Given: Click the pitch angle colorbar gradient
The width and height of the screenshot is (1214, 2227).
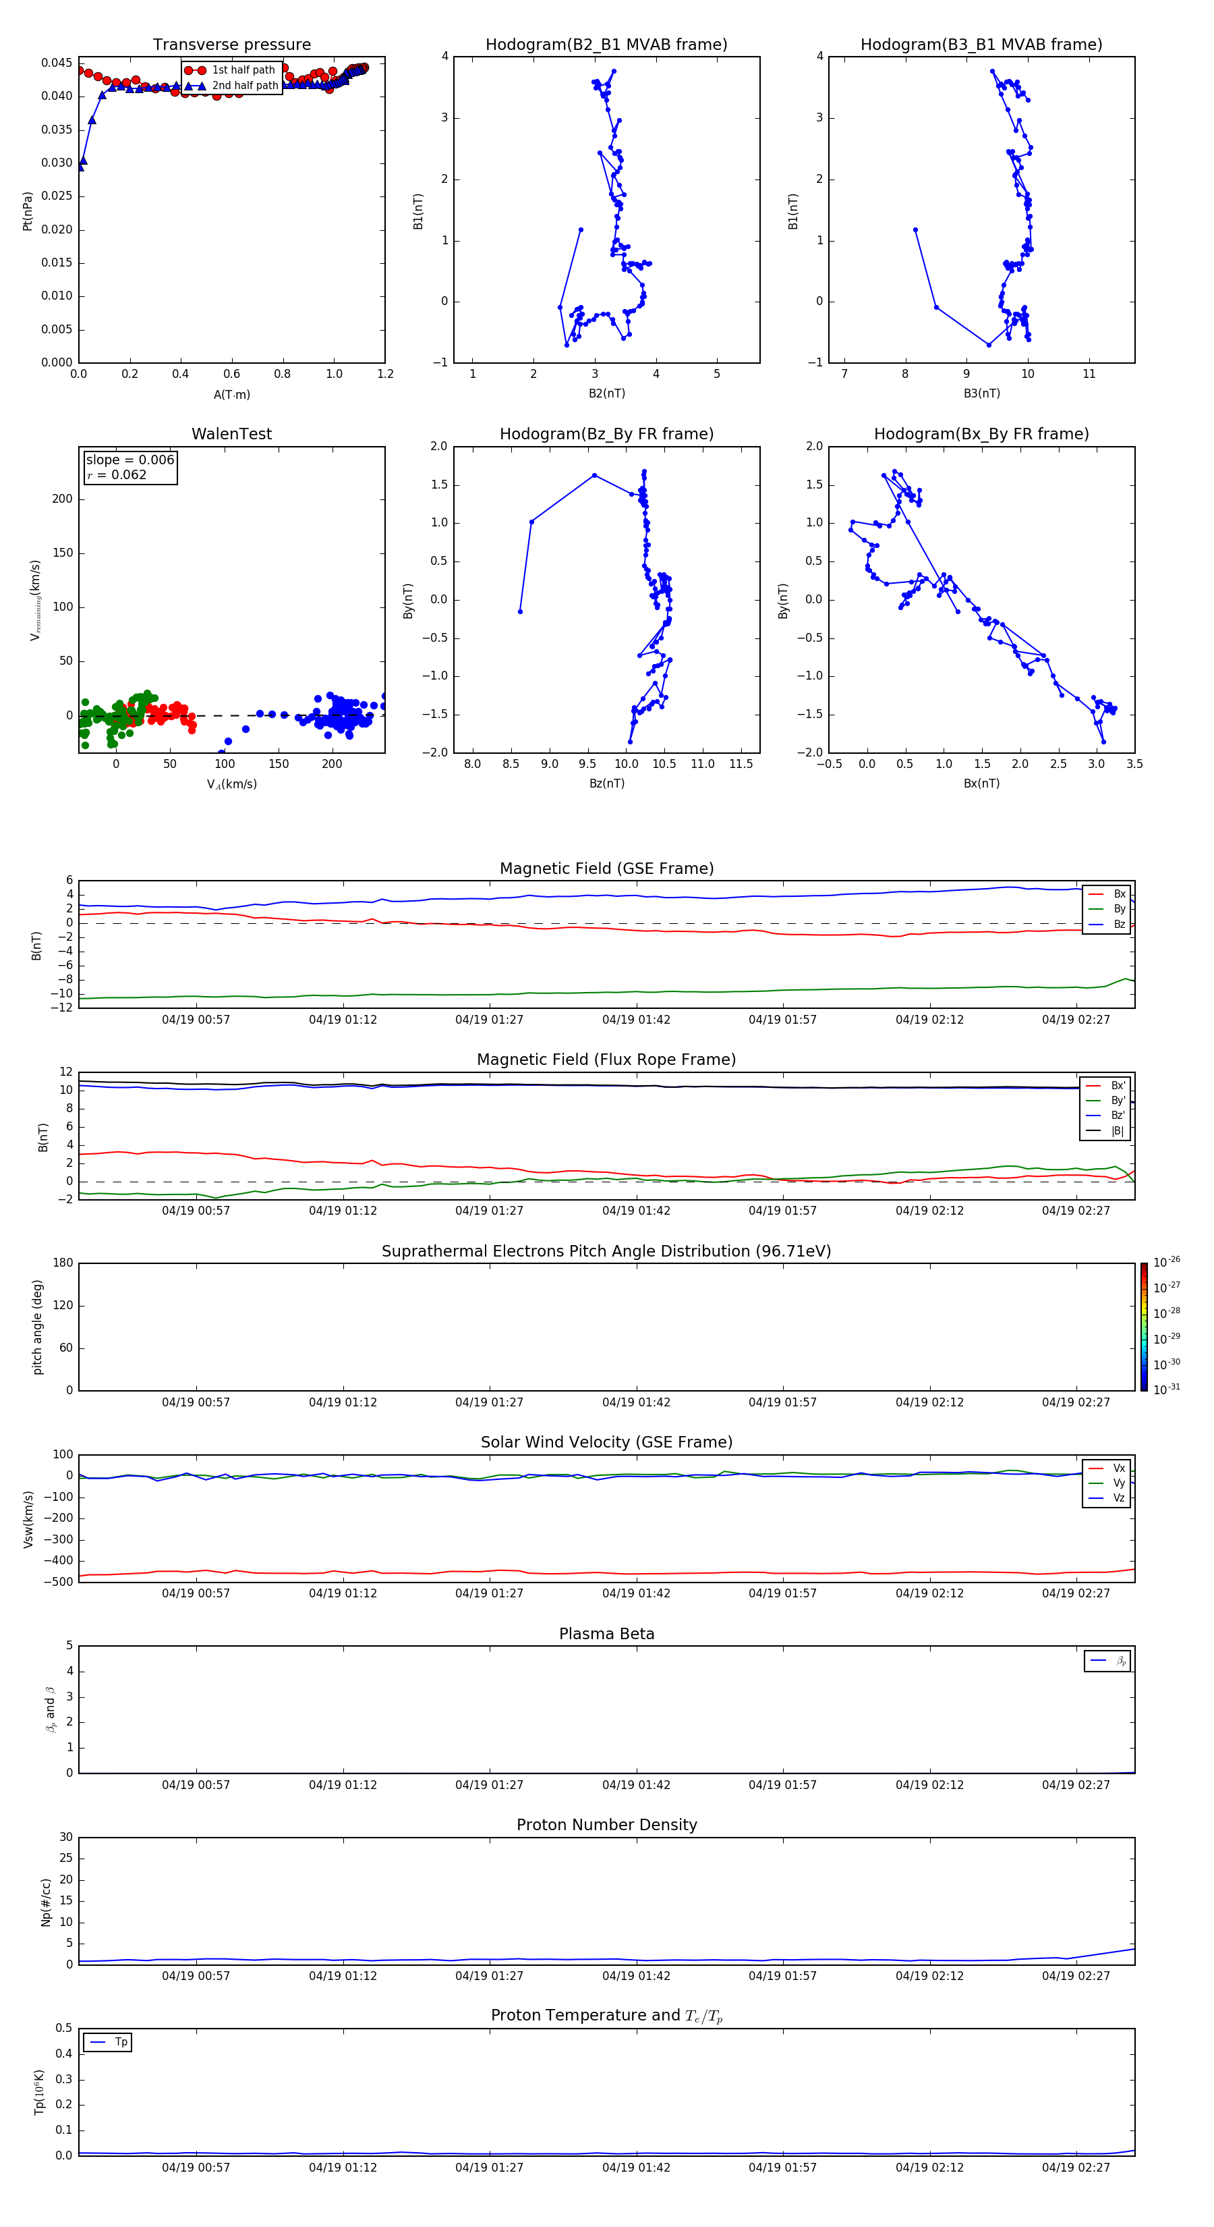Looking at the screenshot, I should tap(1144, 1327).
